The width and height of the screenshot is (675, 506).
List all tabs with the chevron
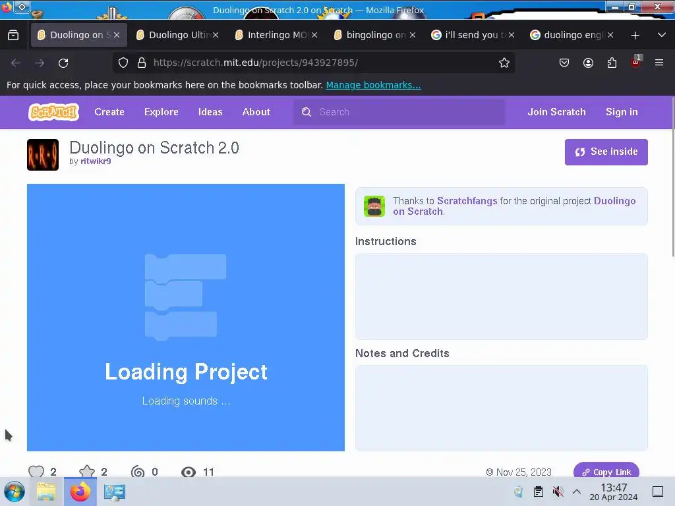[662, 36]
